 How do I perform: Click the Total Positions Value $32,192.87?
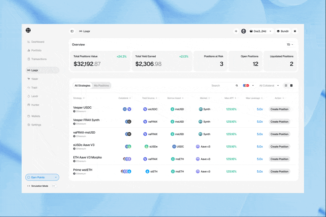(87, 64)
